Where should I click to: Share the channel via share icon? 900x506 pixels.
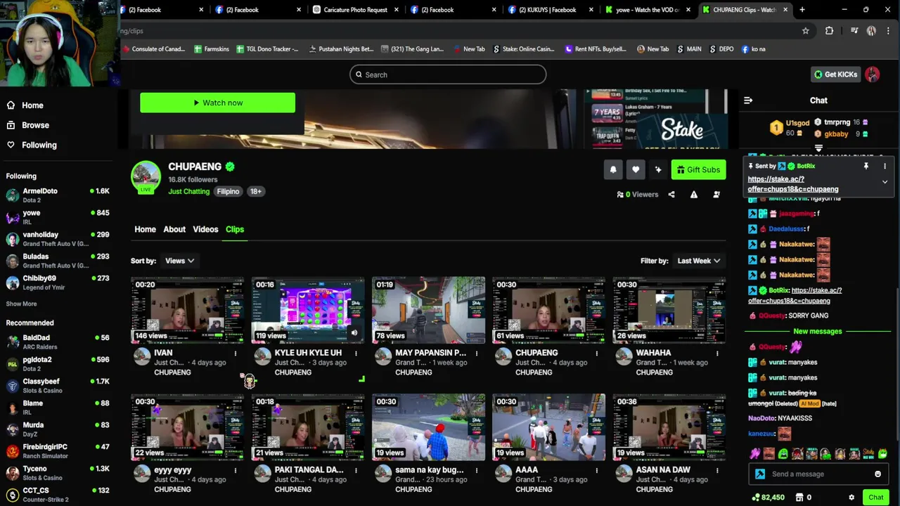coord(671,195)
